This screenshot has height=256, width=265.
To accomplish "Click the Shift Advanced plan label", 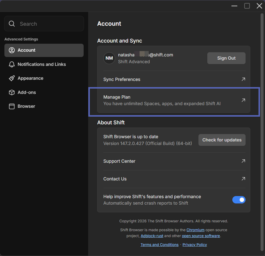I will pos(134,62).
